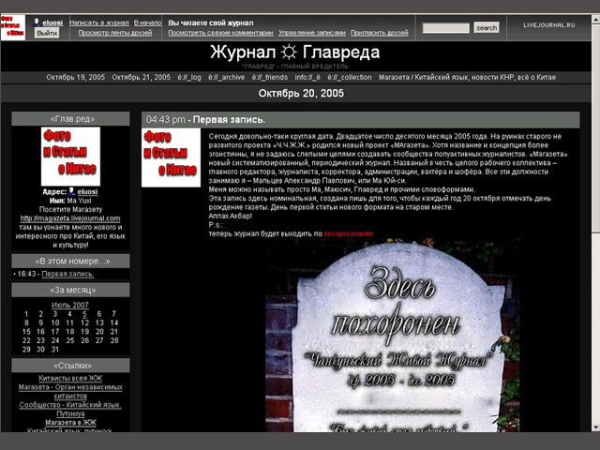Click day 31 in the calendar
This screenshot has height=450, width=600.
click(x=55, y=350)
